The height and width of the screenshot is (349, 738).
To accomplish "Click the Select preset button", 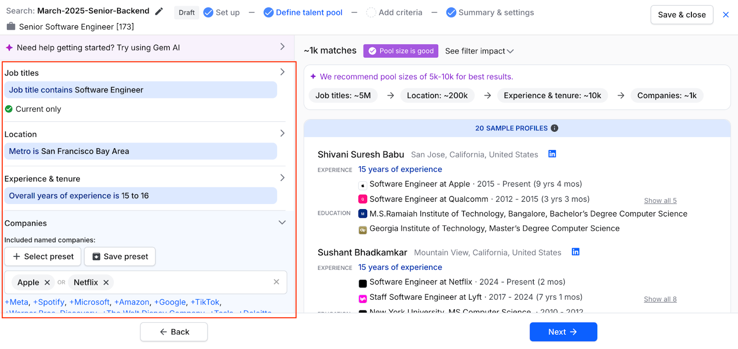I will 43,256.
